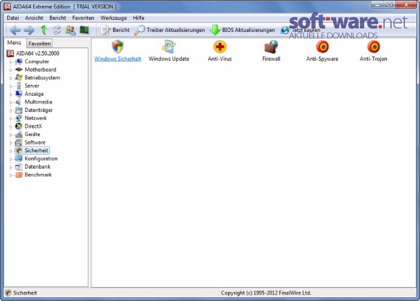Select the Benchmark tree icon
This screenshot has height=301, width=420.
click(x=19, y=175)
